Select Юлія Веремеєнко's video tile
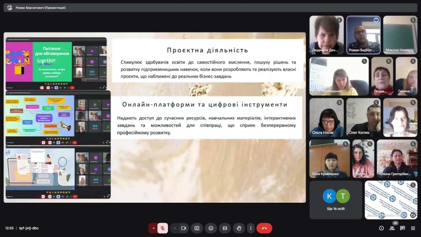 tap(339, 76)
